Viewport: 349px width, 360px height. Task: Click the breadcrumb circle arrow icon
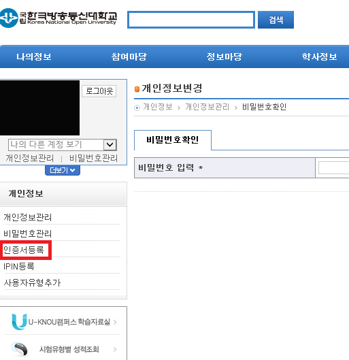click(x=137, y=108)
